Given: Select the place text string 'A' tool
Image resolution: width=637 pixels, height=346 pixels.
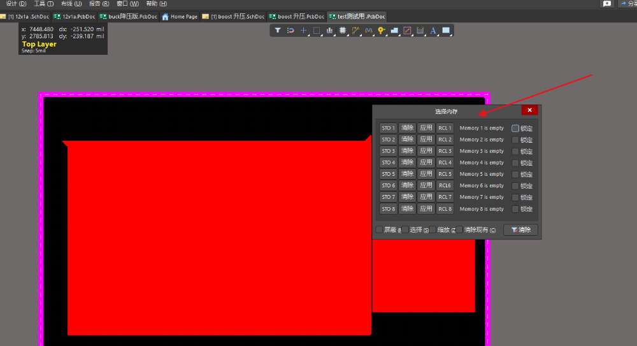Looking at the screenshot, I should click(433, 31).
